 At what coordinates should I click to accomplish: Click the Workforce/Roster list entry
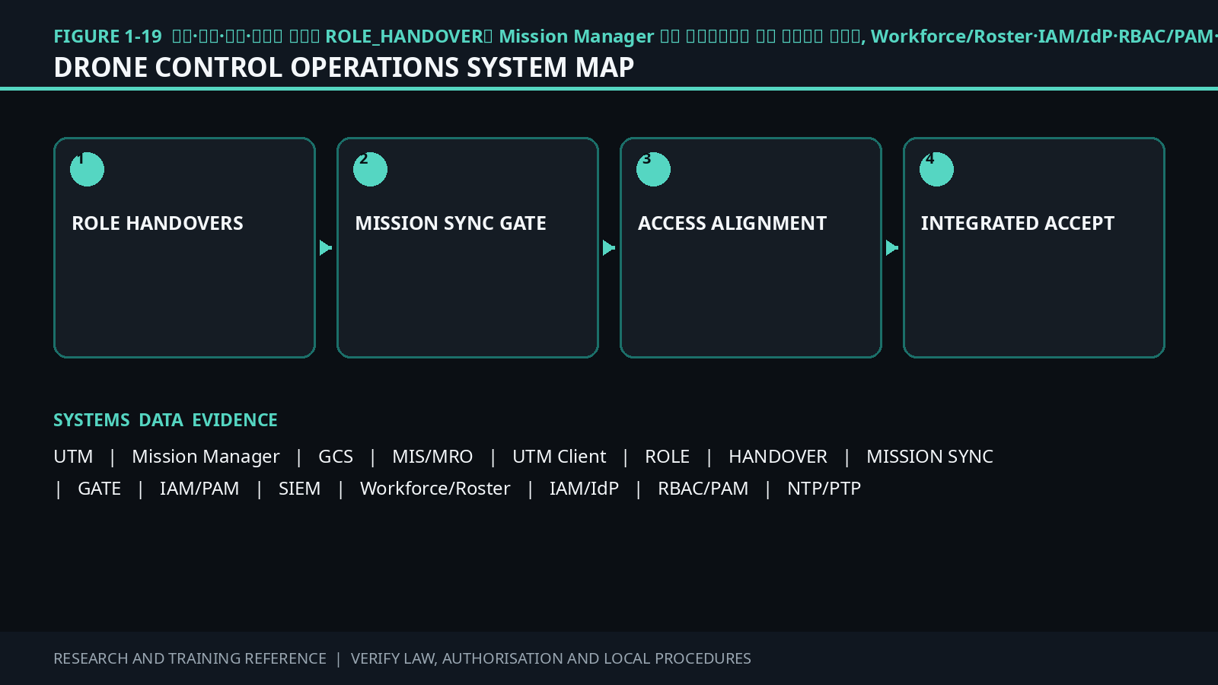[435, 489]
